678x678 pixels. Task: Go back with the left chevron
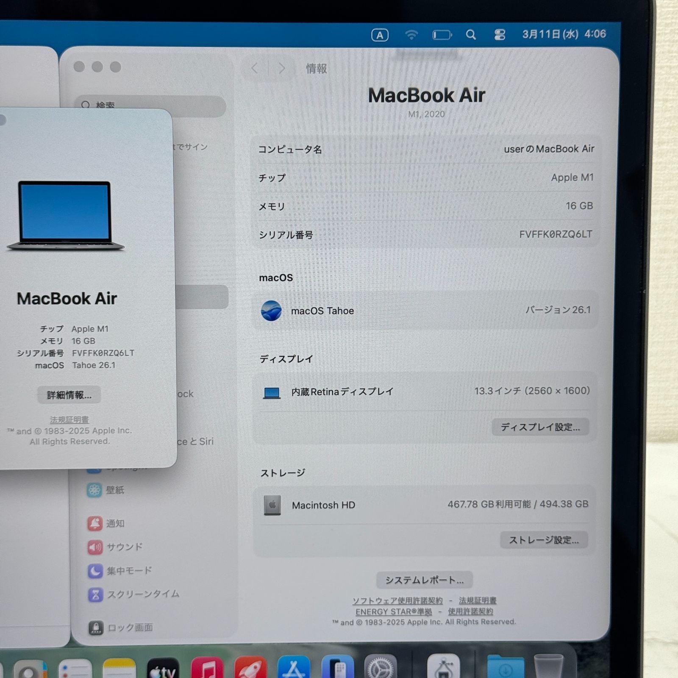coord(255,68)
